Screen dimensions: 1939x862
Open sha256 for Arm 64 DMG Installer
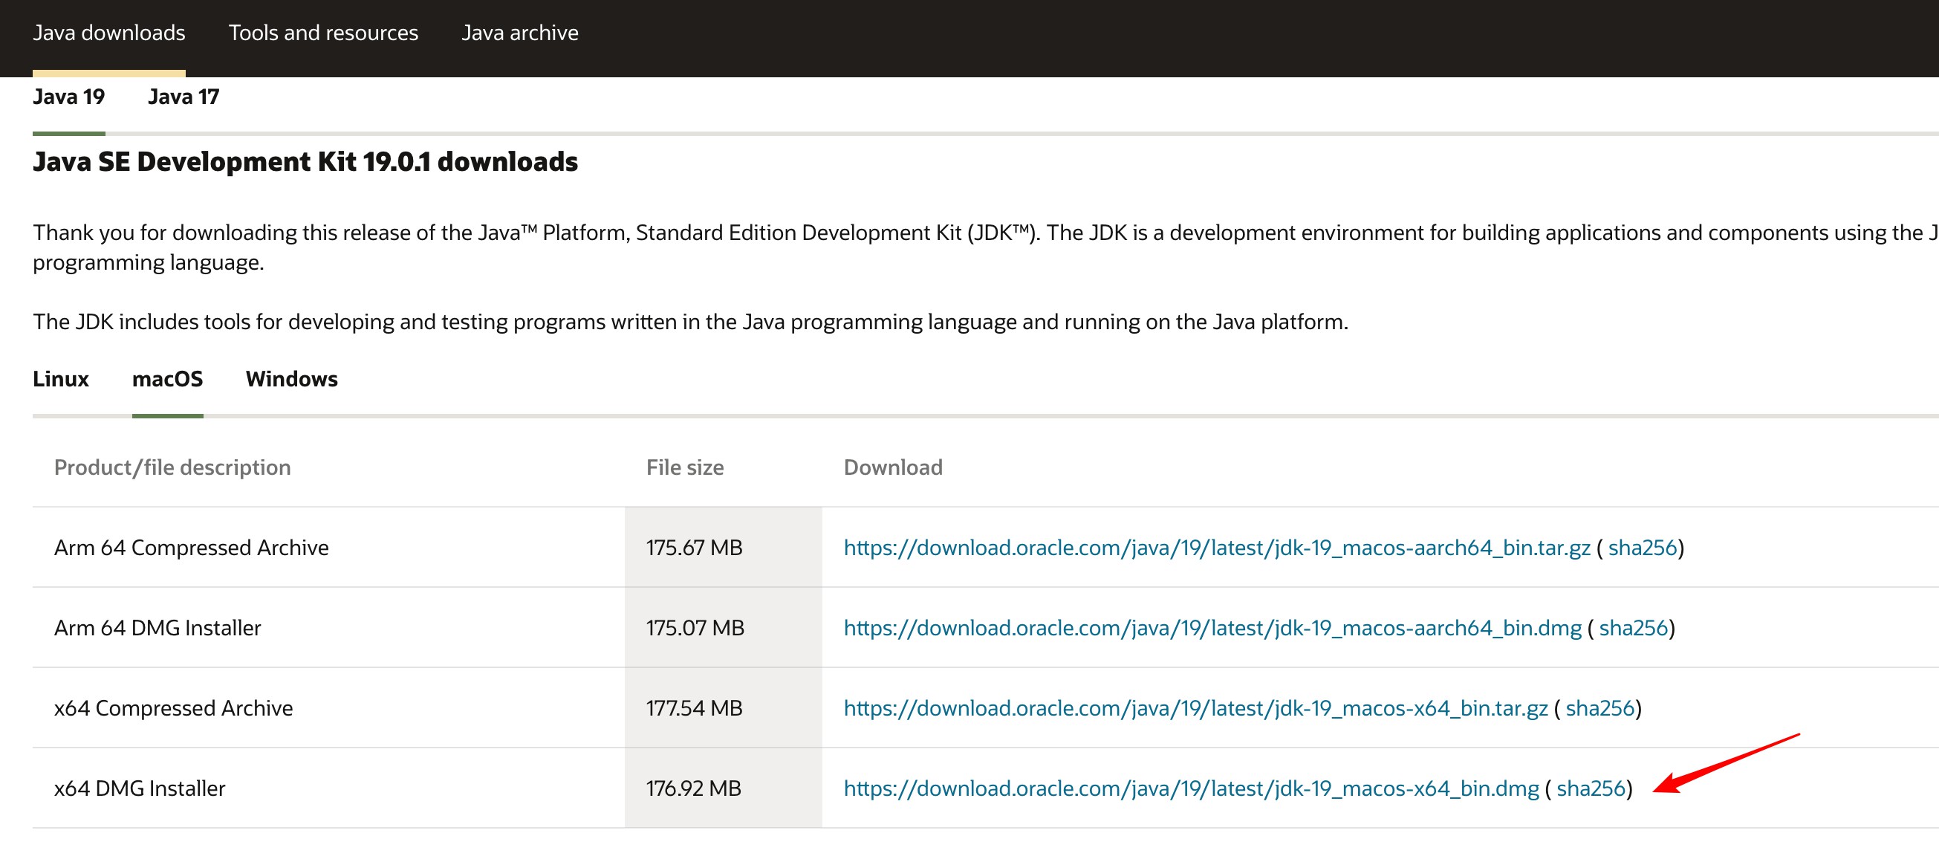[x=1634, y=629]
